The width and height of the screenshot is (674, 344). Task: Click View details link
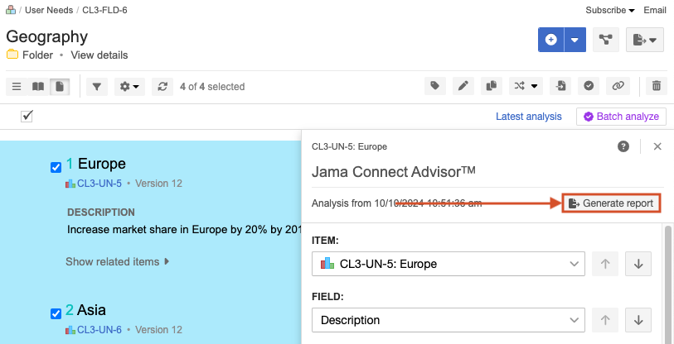tap(99, 55)
